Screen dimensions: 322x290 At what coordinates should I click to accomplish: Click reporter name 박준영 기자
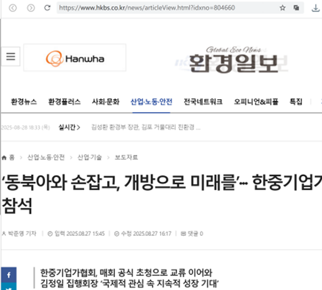(21, 233)
